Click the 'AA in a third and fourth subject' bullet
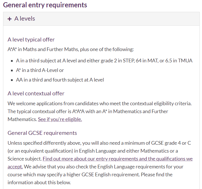 [x=60, y=80]
